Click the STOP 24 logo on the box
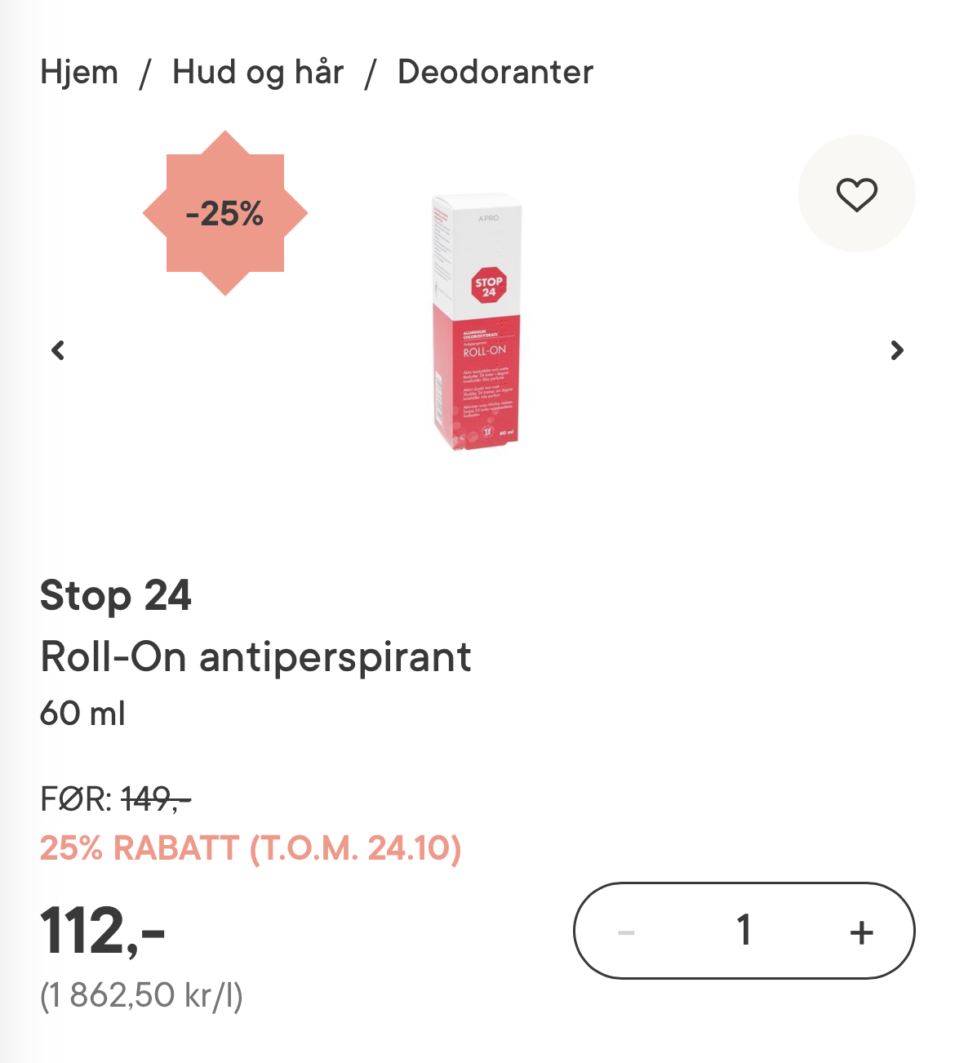Viewport: 955px width, 1063px height. tap(489, 286)
